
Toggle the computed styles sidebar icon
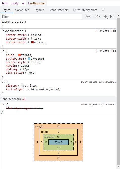(112, 17)
